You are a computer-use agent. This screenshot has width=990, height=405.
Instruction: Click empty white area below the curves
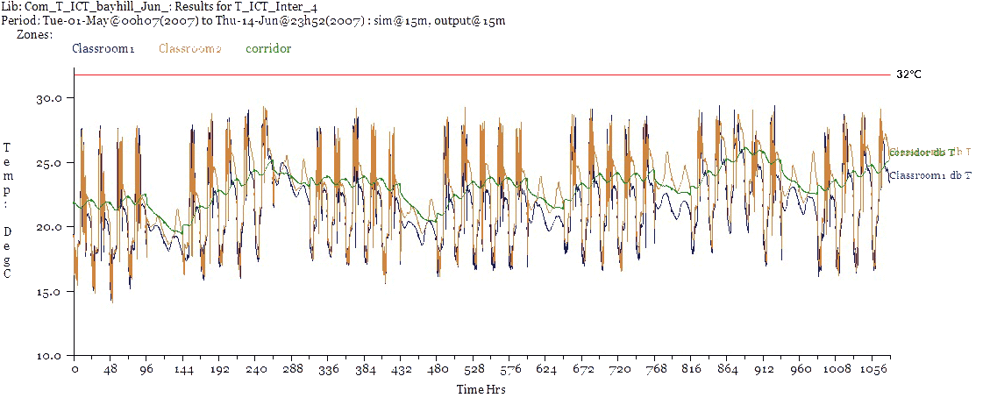[x=481, y=324]
